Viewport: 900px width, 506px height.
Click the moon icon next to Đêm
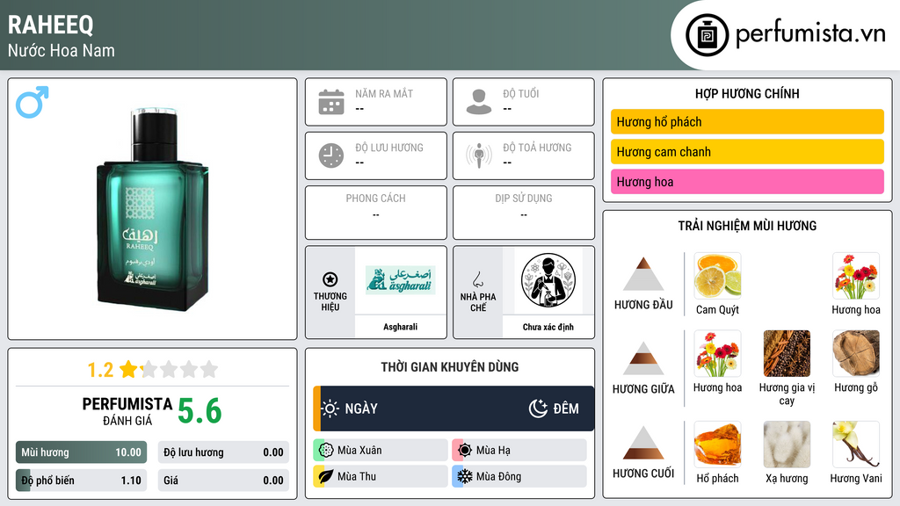[538, 408]
